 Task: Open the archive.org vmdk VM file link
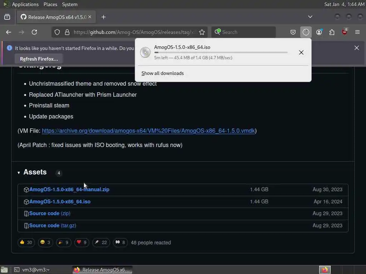click(x=148, y=131)
